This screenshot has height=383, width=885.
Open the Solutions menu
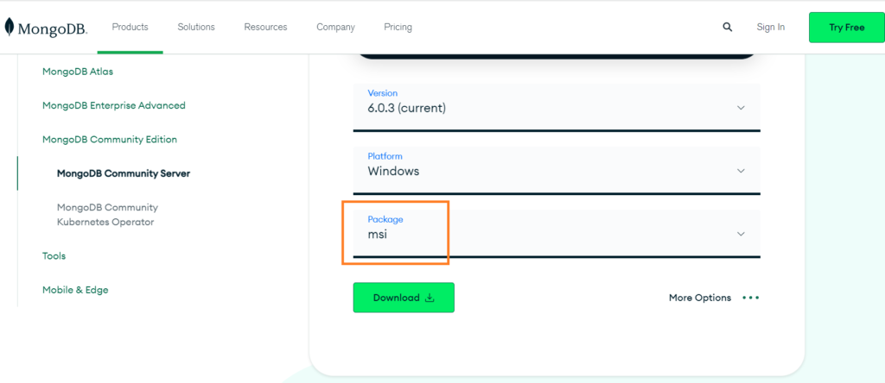(196, 27)
